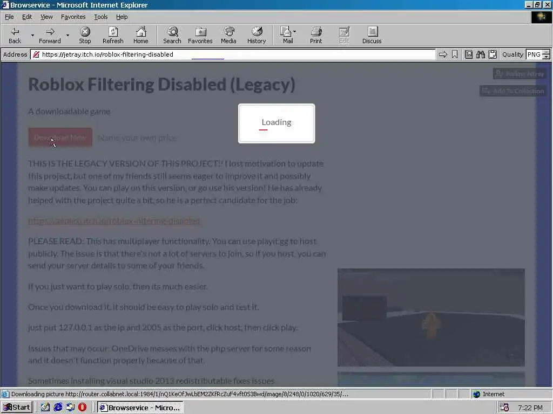Click the binoculars find icon

[x=480, y=54]
